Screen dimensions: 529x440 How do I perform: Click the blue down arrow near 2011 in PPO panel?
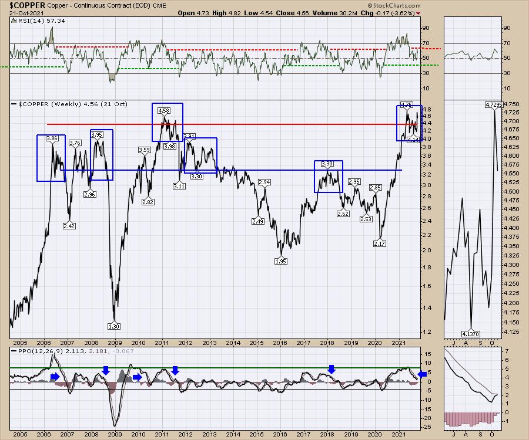click(175, 370)
